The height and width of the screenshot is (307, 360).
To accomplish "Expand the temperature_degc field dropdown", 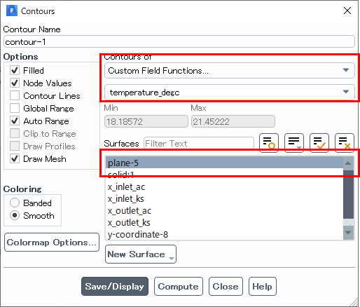I will pyautogui.click(x=230, y=92).
